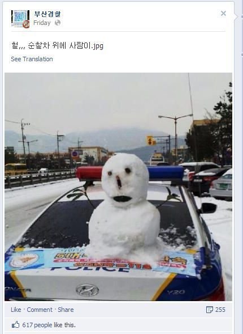Click Share below the photo
This screenshot has width=243, height=334.
click(x=66, y=310)
